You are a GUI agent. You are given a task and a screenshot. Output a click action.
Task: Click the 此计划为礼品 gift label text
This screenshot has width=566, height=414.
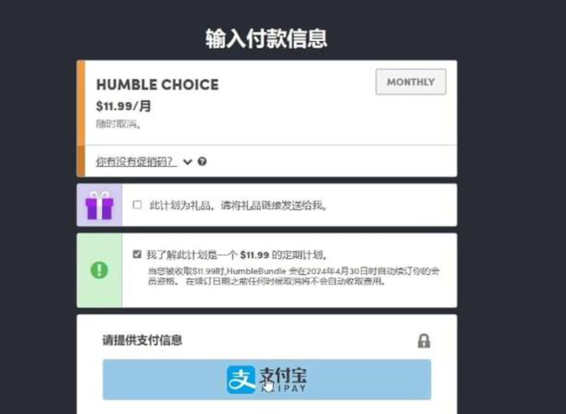[238, 206]
